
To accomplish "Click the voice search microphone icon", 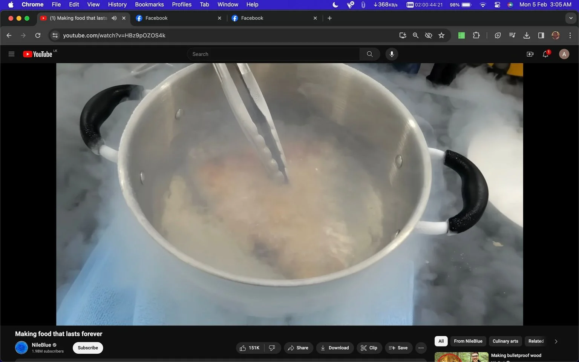I will point(392,54).
